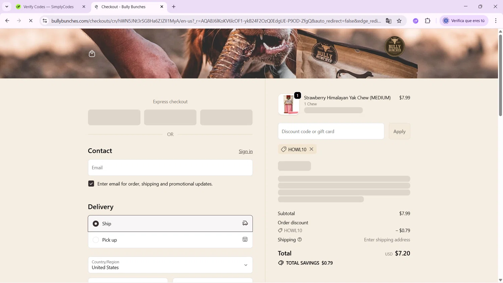Click the Subtotal $7.99 value
Viewport: 503px width, 283px height.
tap(405, 213)
